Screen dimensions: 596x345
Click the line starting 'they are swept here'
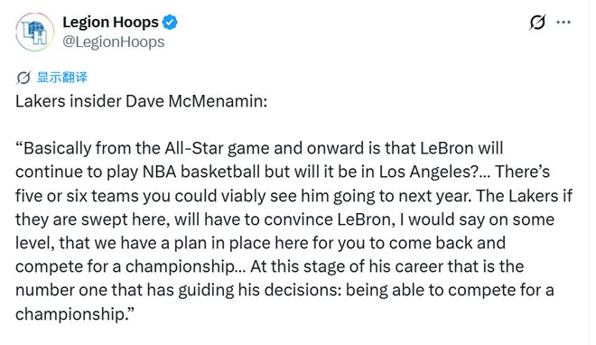pos(284,219)
